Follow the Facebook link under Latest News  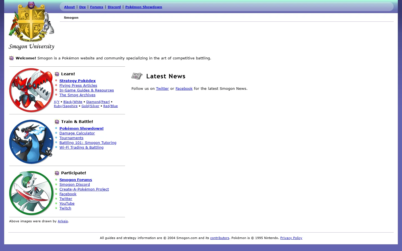point(184,88)
